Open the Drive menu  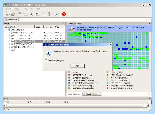pos(8,9)
